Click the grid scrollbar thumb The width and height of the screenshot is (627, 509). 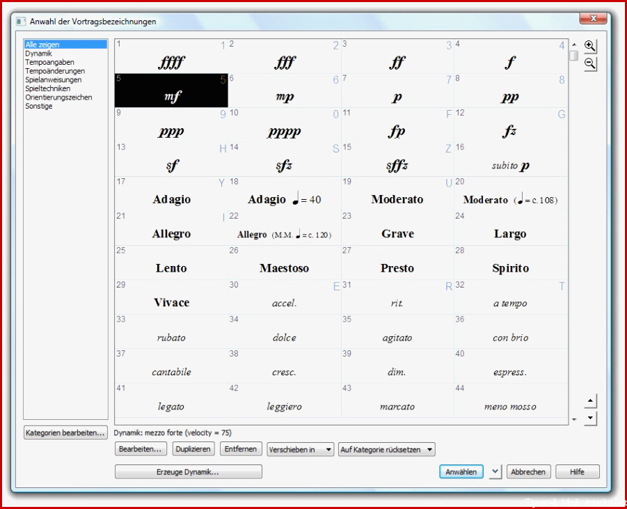[x=574, y=55]
